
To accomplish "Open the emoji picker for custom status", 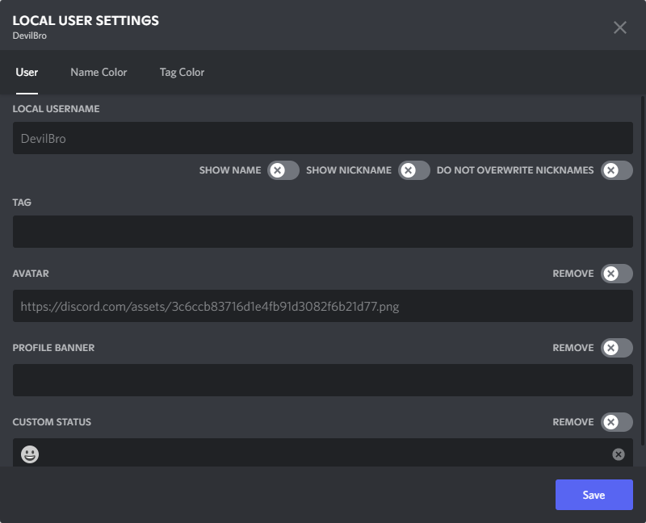I will 31,454.
